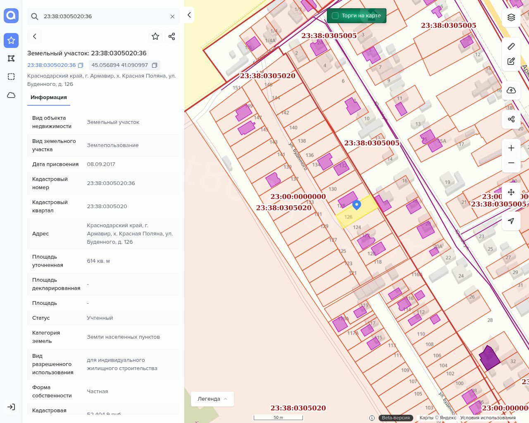
Task: Open the map layers panel
Action: tap(511, 17)
